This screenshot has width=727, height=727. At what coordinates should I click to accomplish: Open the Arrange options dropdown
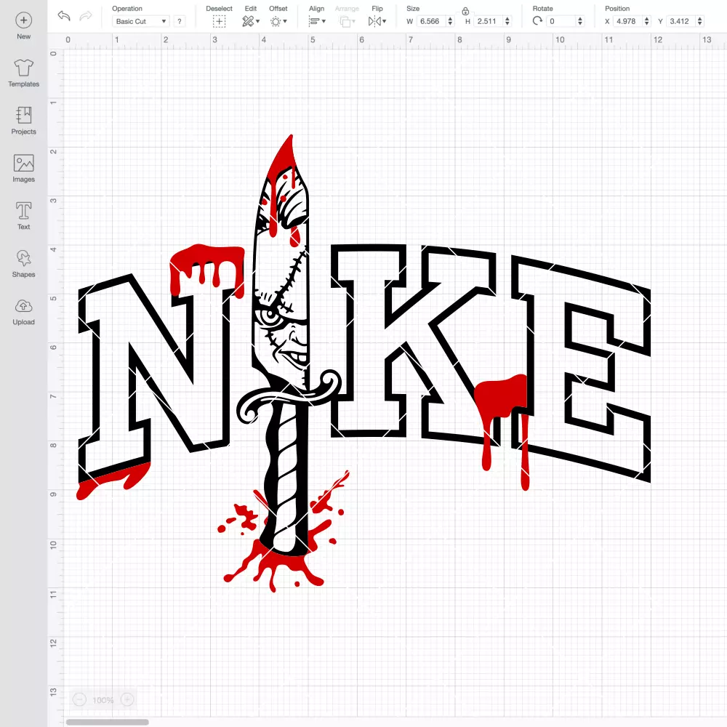pos(348,21)
